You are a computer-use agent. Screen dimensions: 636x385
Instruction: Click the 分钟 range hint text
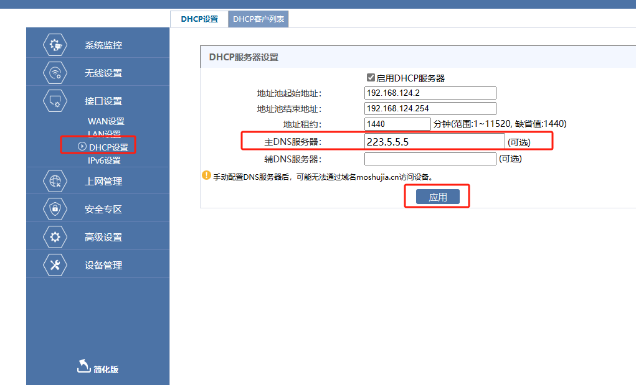point(500,124)
